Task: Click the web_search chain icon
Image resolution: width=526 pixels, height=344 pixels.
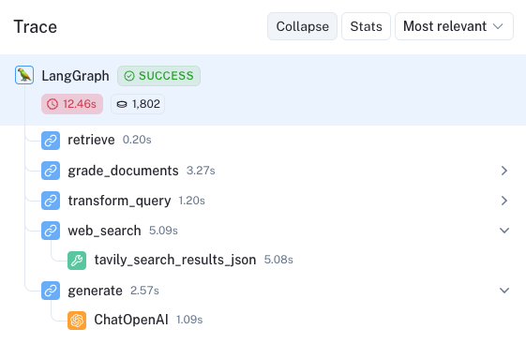Action: tap(51, 231)
